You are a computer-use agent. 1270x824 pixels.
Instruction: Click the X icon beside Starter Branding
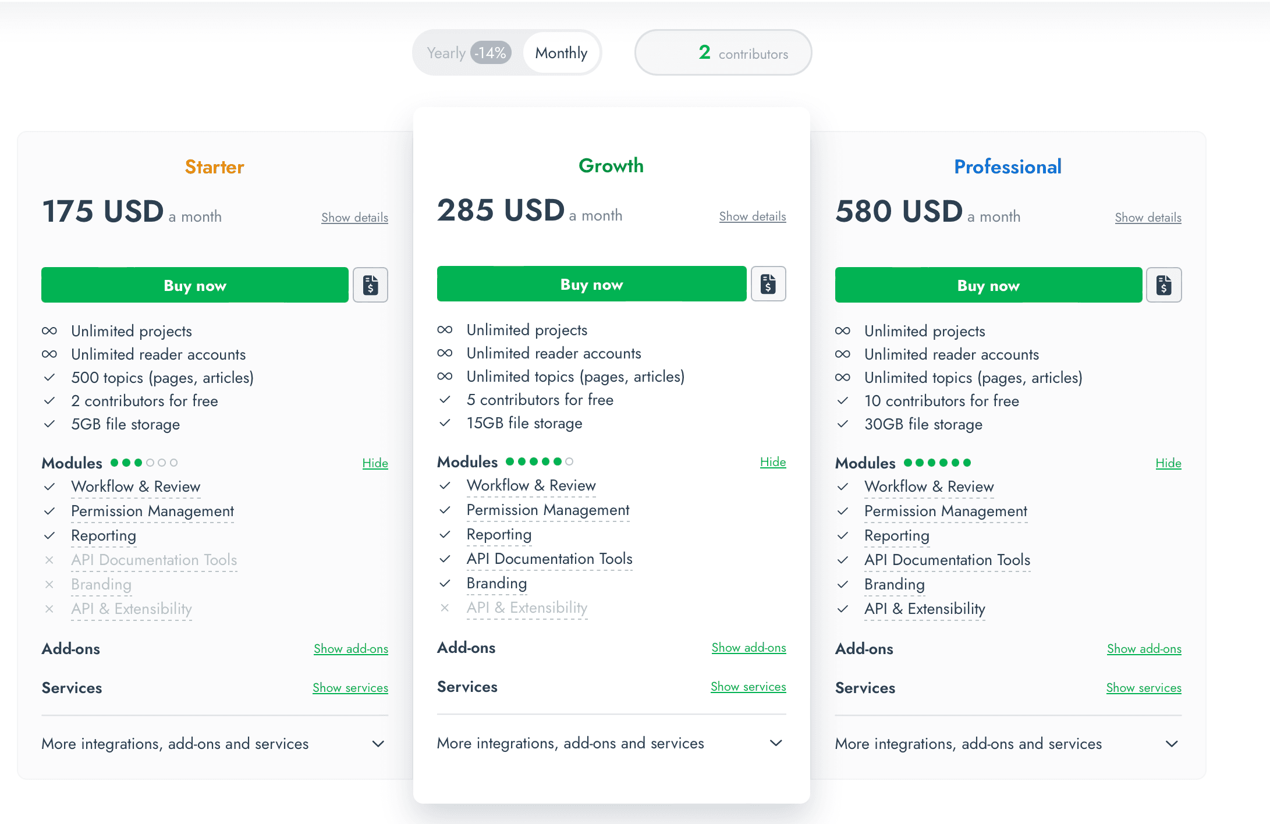(49, 584)
